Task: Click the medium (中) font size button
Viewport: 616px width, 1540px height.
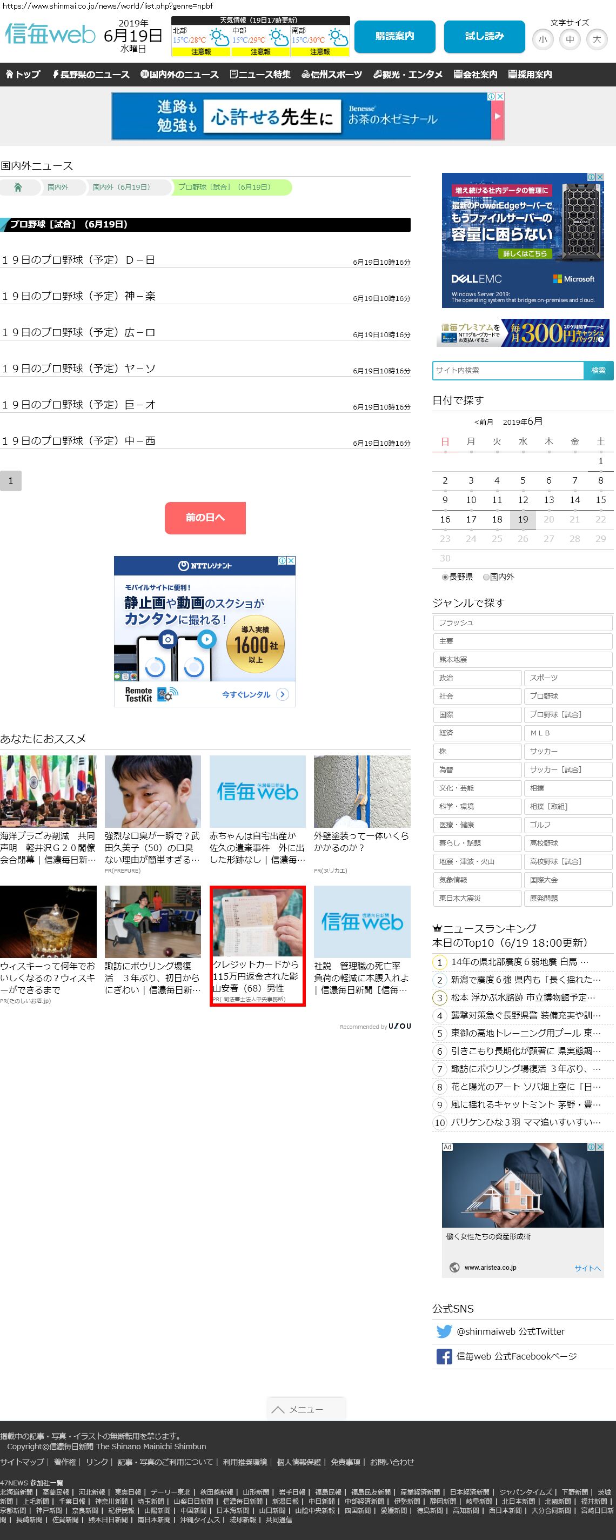Action: tap(570, 40)
